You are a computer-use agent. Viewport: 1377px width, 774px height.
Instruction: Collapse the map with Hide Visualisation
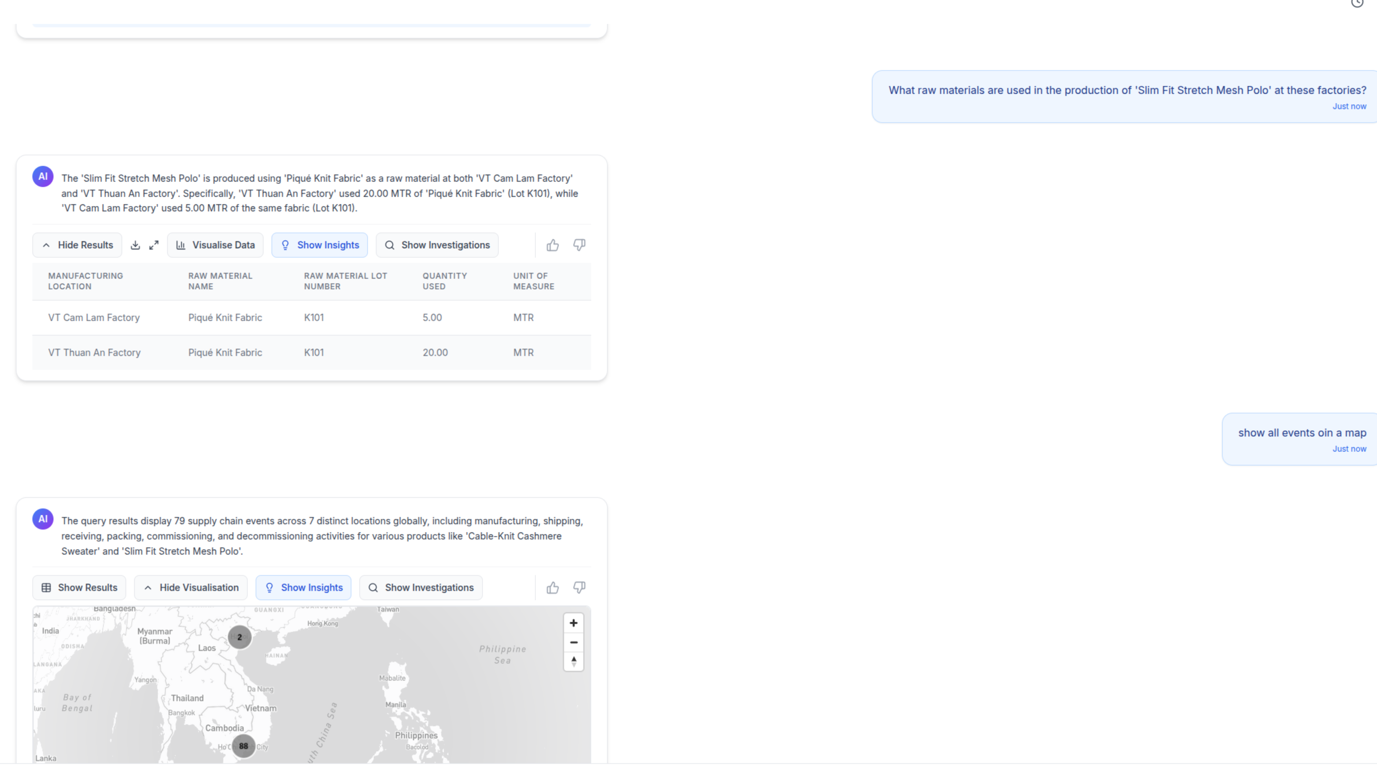point(190,587)
